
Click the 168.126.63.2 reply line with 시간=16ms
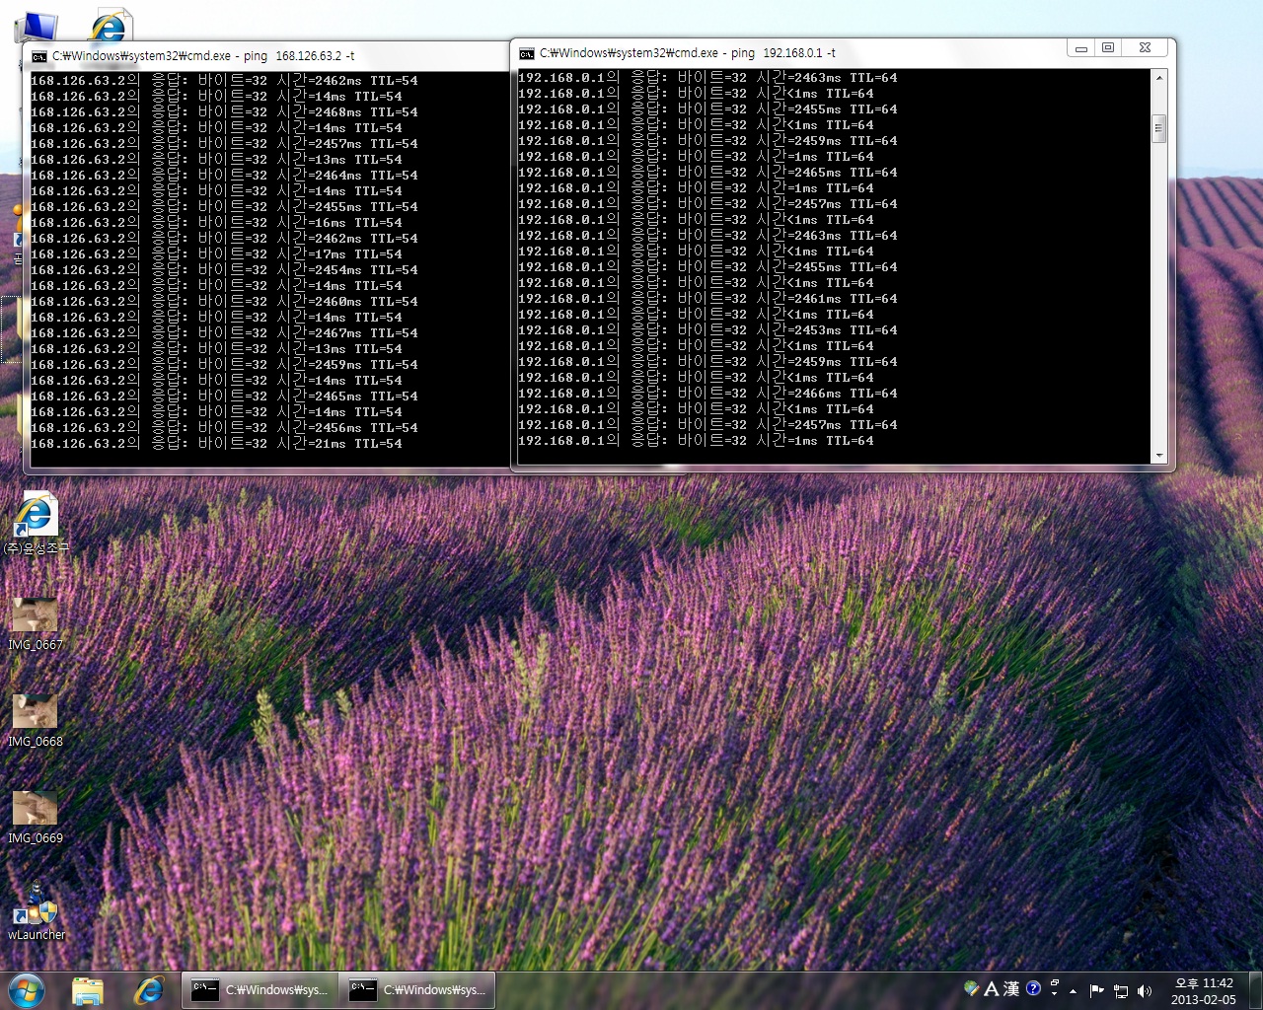pyautogui.click(x=216, y=223)
